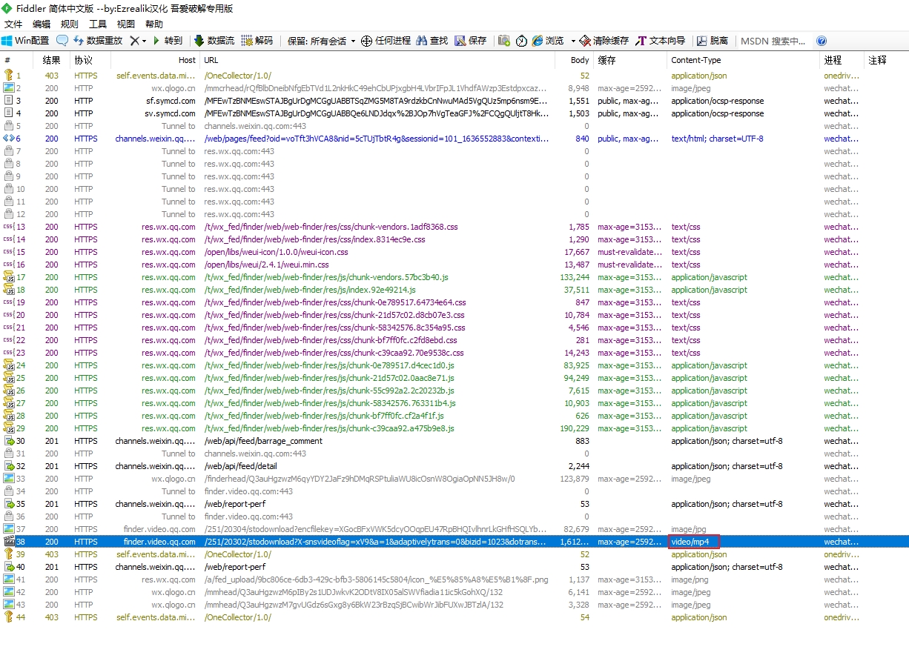This screenshot has height=661, width=909.
Task: Click the 数据重放 replay button
Action: [97, 41]
